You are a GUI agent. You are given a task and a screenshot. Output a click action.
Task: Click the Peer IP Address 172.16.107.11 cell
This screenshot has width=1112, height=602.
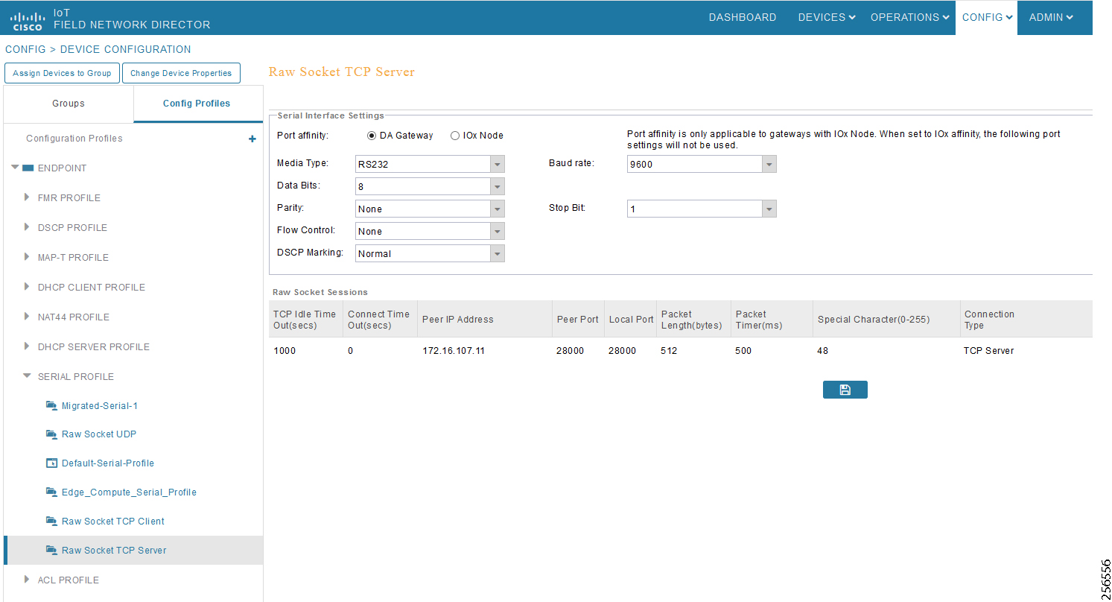[x=454, y=351]
